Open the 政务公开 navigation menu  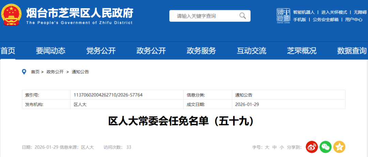[151, 51]
